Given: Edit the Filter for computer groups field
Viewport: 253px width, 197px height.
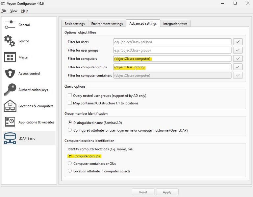Looking at the screenshot, I should pos(172,67).
